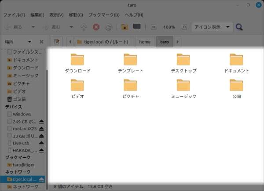This screenshot has height=191, width=264.
Task: Open the アイコン表示 view mode dropdown
Action: point(212,27)
